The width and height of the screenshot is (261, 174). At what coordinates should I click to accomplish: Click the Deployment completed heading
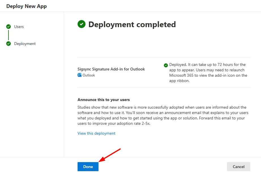click(x=132, y=24)
